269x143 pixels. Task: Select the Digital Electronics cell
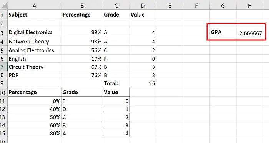34,32
